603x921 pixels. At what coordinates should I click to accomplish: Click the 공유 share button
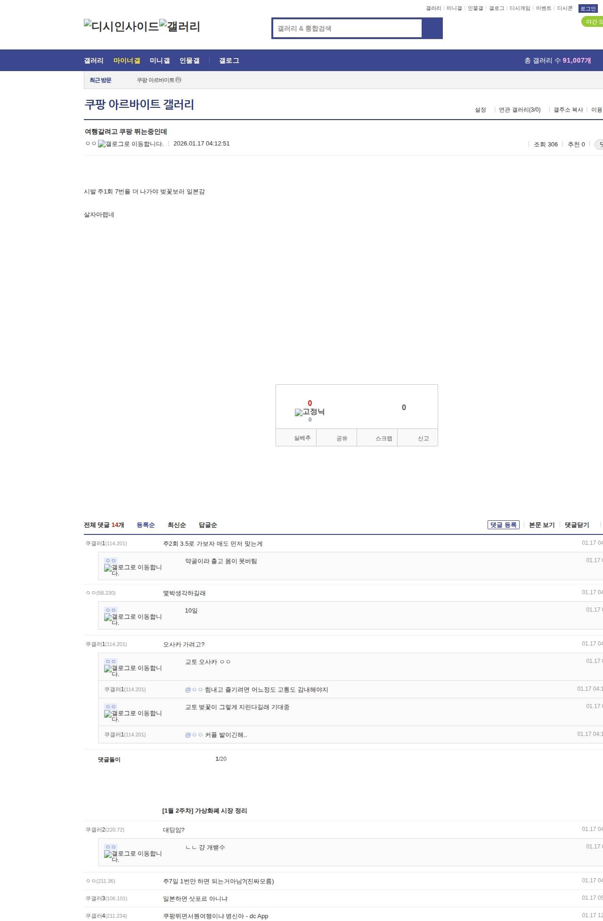pos(336,438)
